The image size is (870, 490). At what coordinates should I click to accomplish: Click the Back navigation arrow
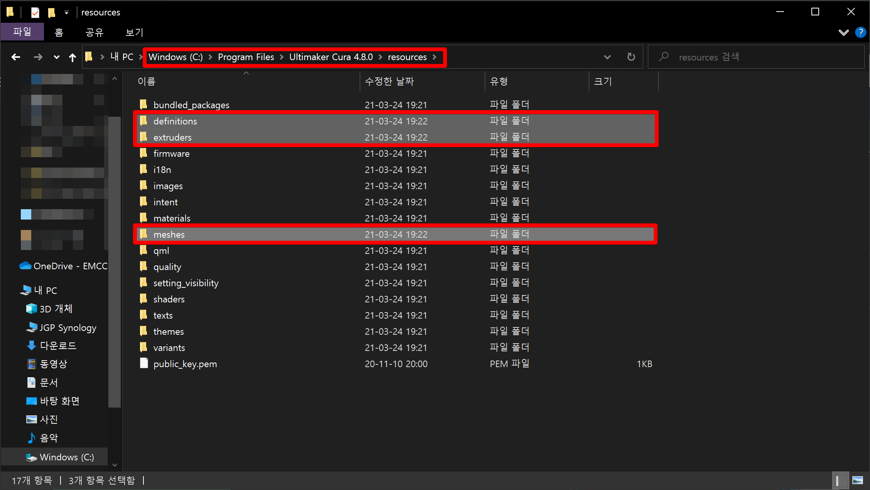16,57
